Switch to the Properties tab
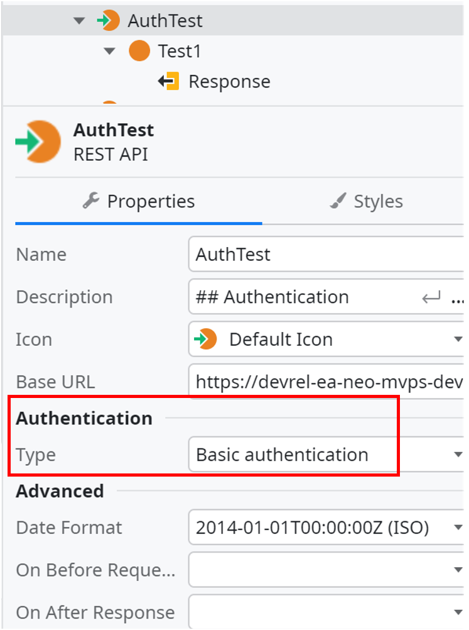The height and width of the screenshot is (630, 469). 138,201
